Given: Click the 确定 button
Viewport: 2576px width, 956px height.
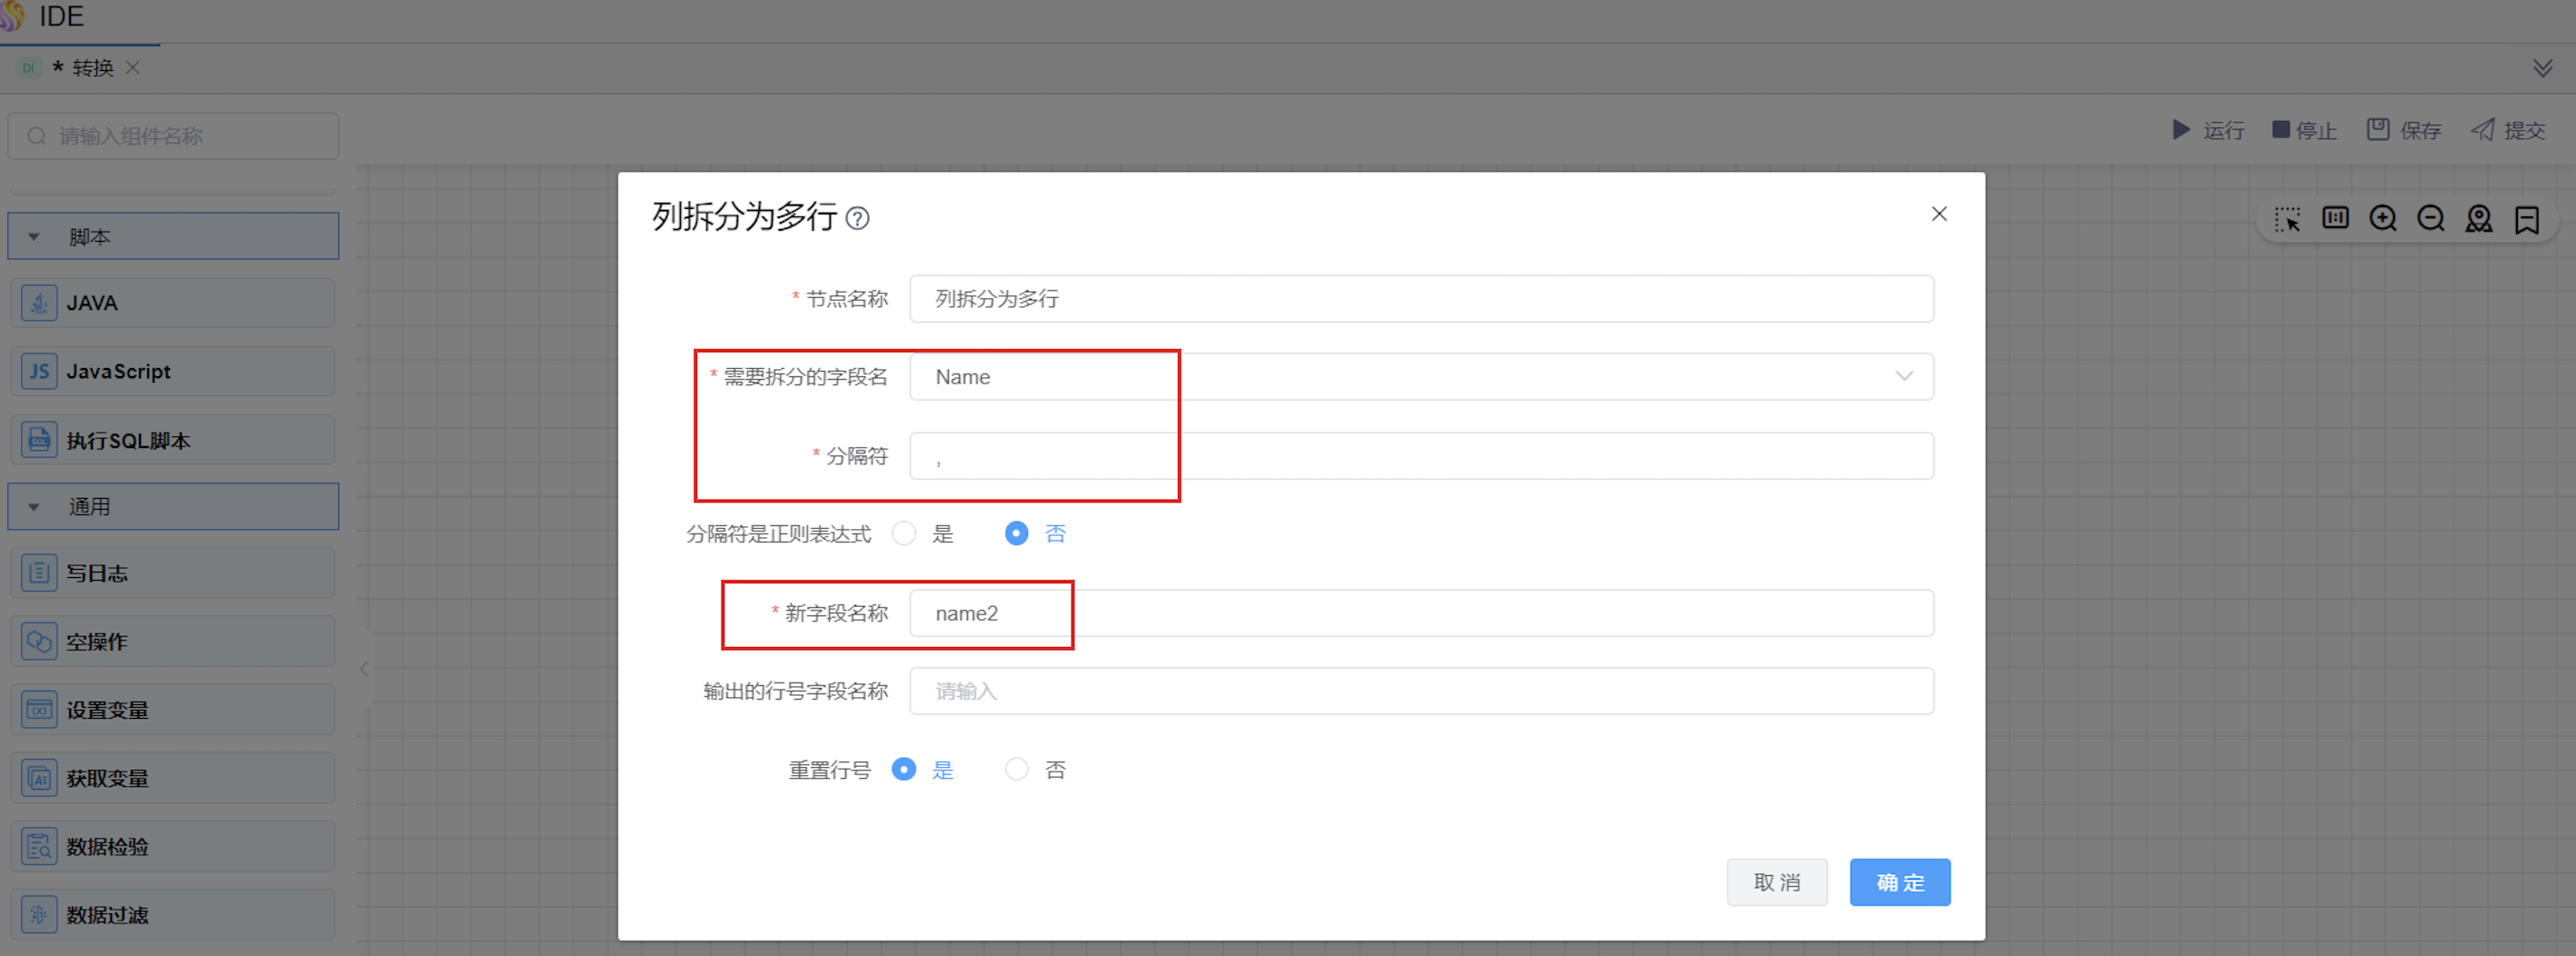Looking at the screenshot, I should (1899, 882).
